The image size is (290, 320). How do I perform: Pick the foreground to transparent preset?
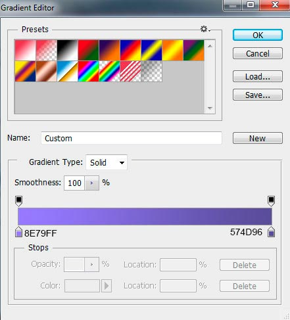click(x=46, y=50)
